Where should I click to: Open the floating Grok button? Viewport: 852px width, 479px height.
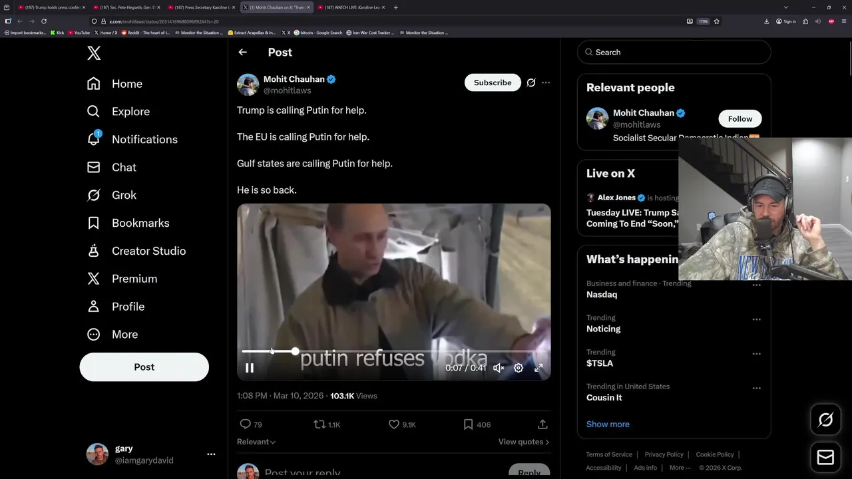coord(825,420)
